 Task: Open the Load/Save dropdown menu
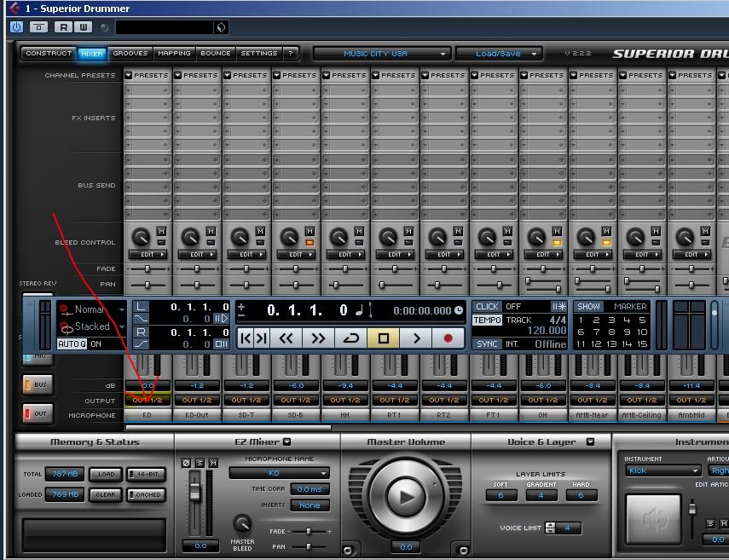tap(499, 54)
